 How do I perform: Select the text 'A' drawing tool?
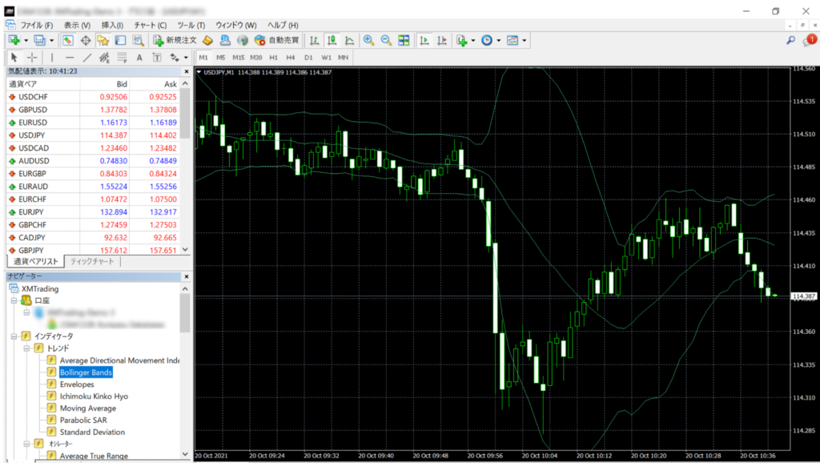[x=139, y=58]
